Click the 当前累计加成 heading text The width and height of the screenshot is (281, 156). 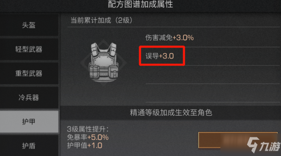[x=91, y=20]
